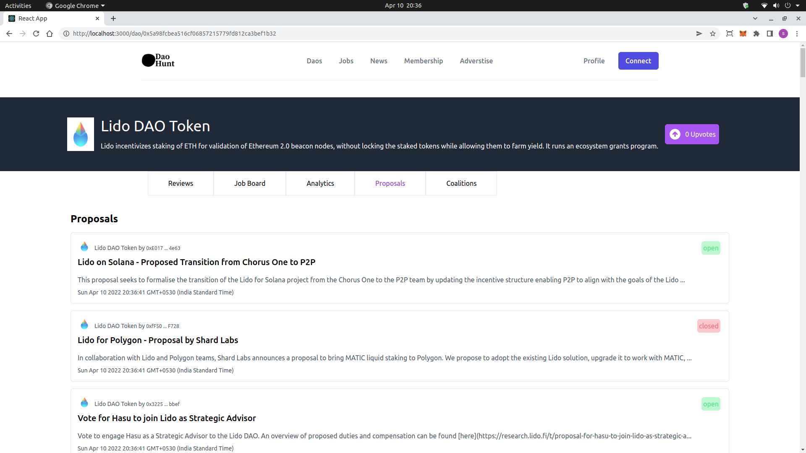Switch to the Analytics tab

(x=320, y=183)
